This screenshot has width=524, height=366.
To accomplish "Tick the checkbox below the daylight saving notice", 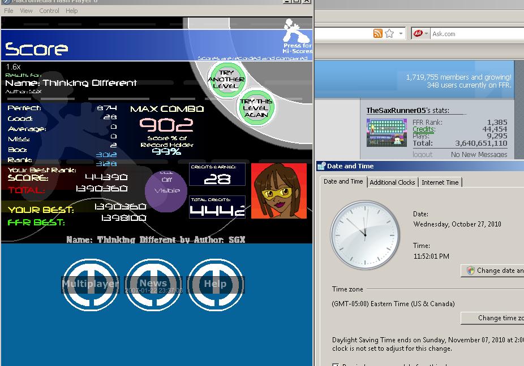I will (336, 364).
